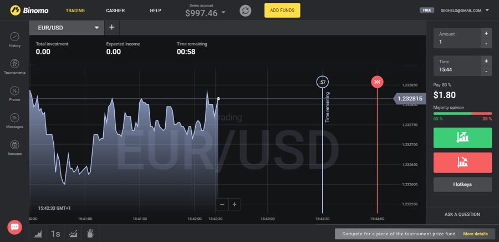Click the 65 % majority value
The height and width of the screenshot is (242, 499).
(438, 119)
